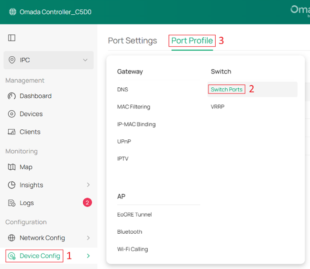Screen dimensions: 310x269
Task: Click the AP section heading
Action: pyautogui.click(x=121, y=197)
